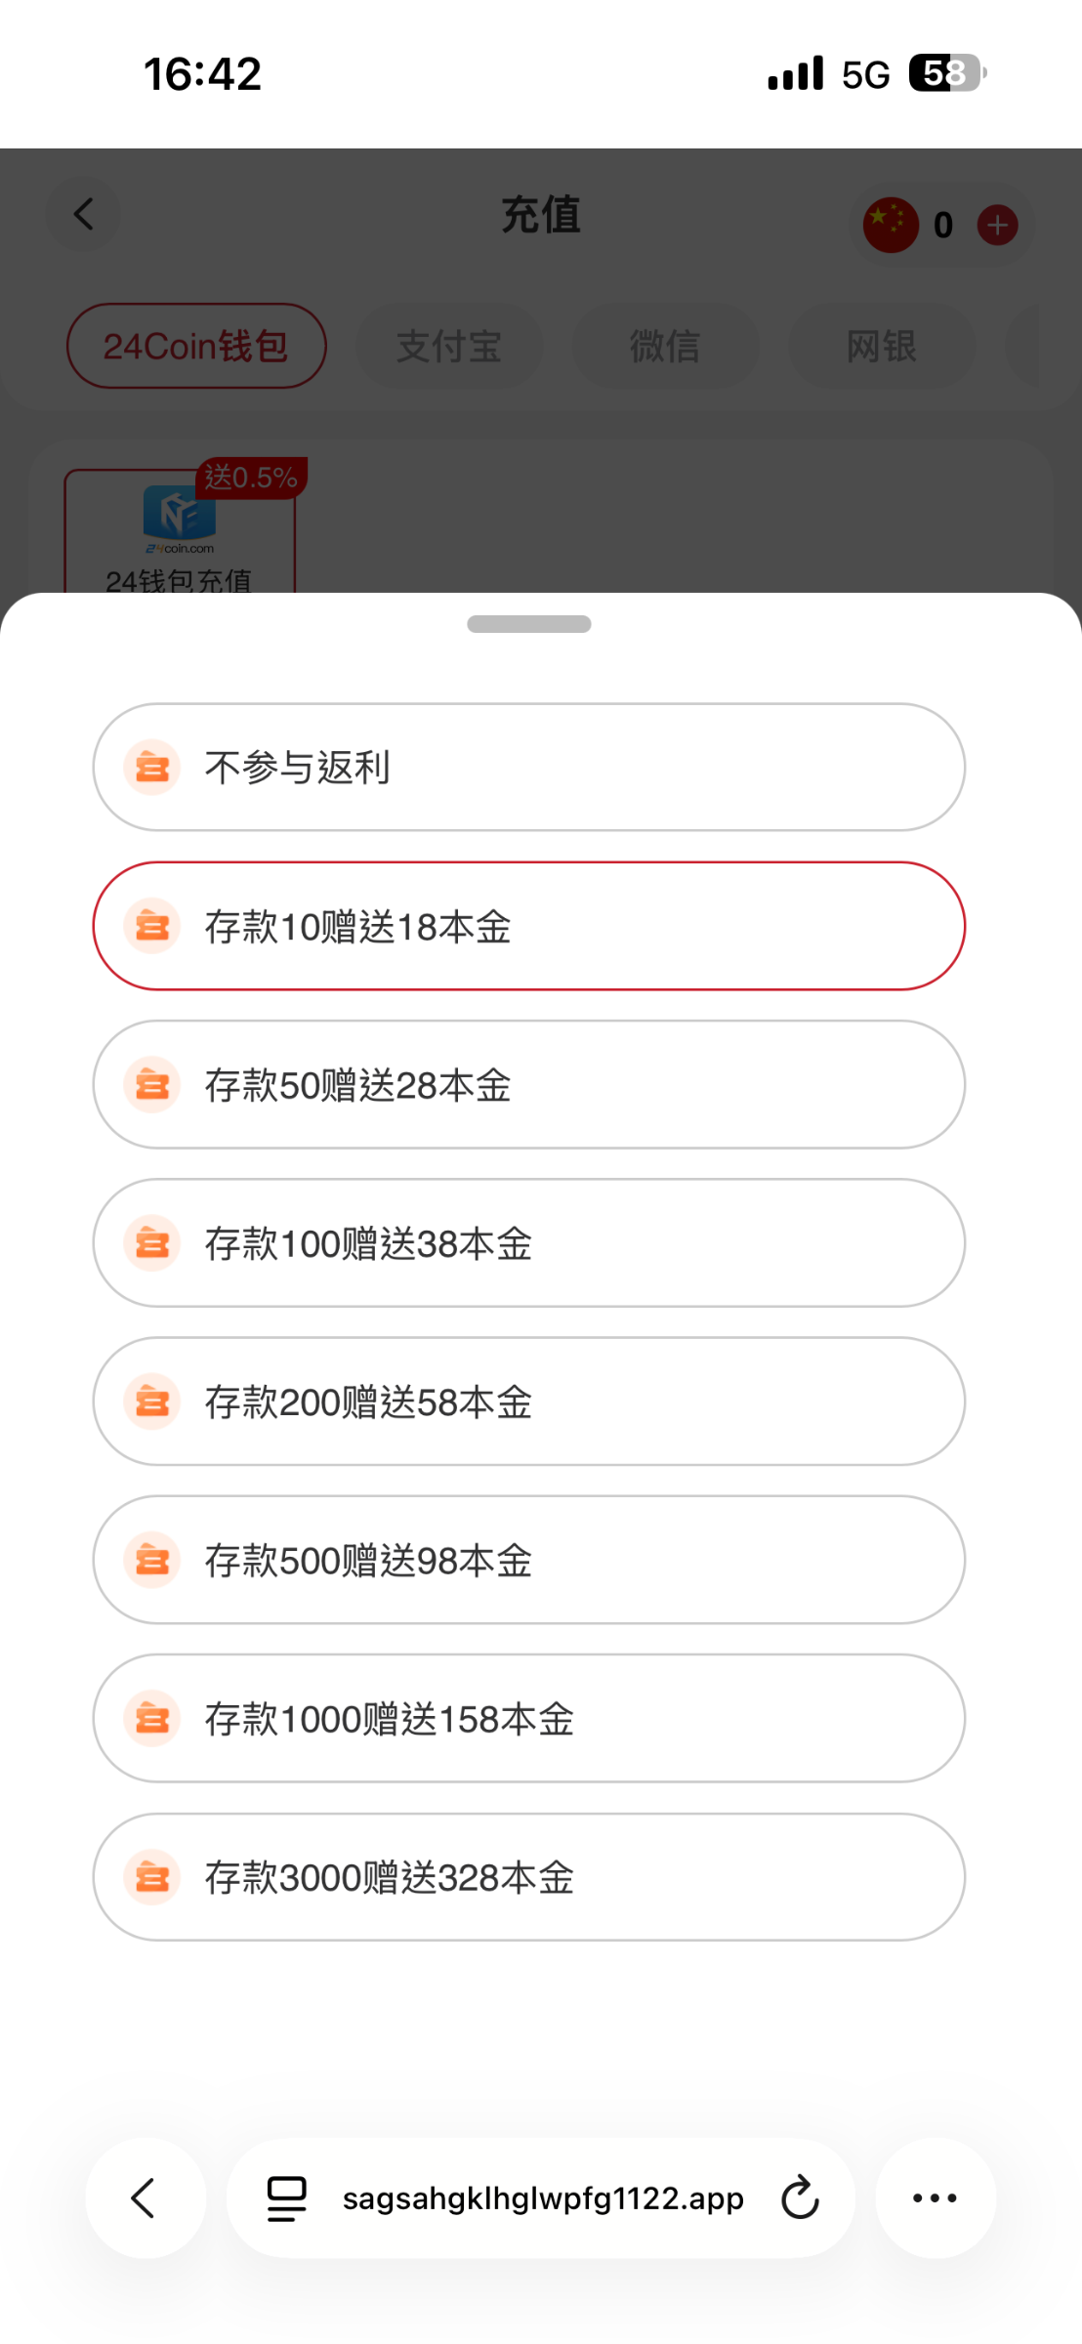Click the browser back arrow button
Screen dimensions: 1082x2344
(145, 2198)
